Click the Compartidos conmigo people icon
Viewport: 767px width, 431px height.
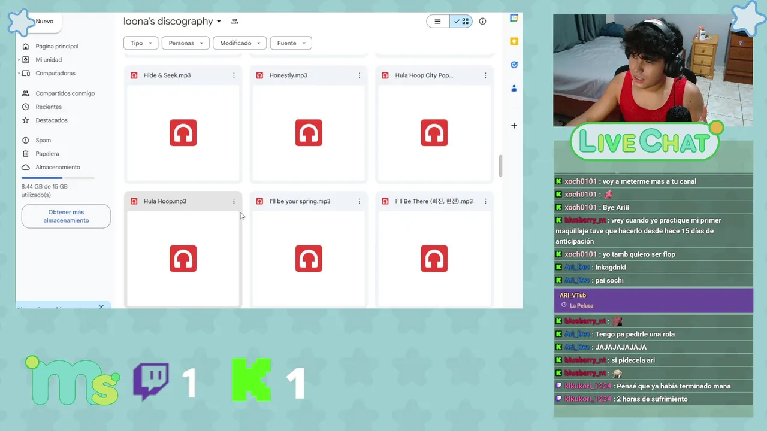tap(25, 93)
